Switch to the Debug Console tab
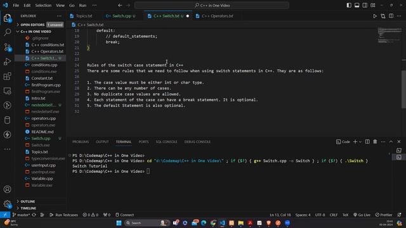This screenshot has height=228, width=406. [197, 142]
